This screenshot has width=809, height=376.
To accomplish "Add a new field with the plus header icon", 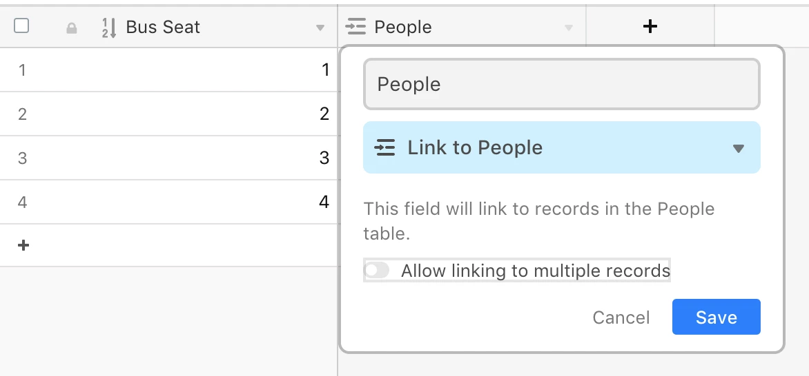I will click(x=650, y=26).
